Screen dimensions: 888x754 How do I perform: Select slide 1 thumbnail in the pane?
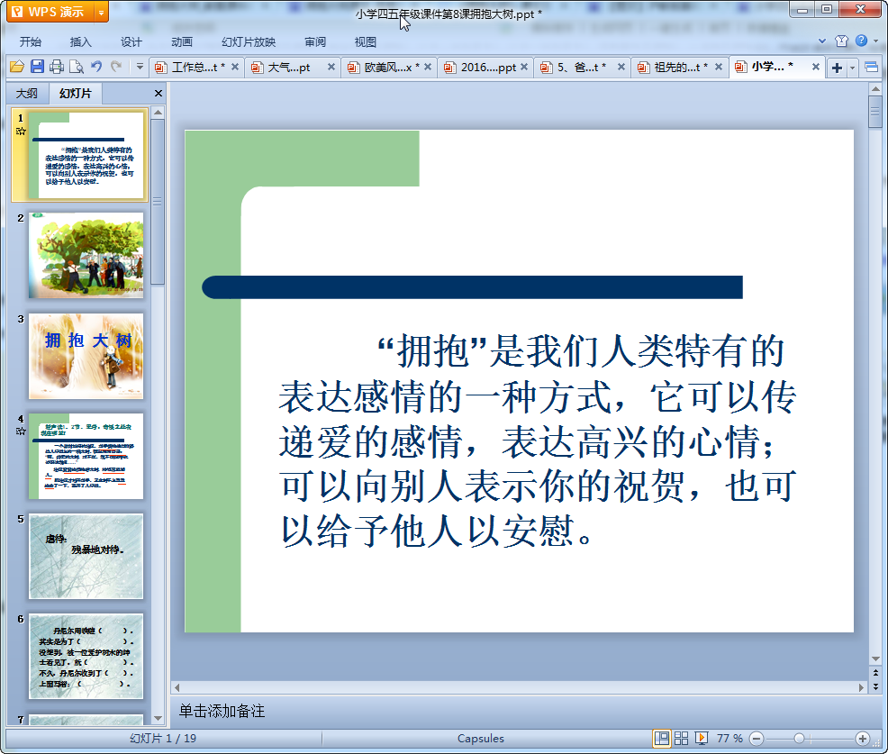[x=86, y=155]
